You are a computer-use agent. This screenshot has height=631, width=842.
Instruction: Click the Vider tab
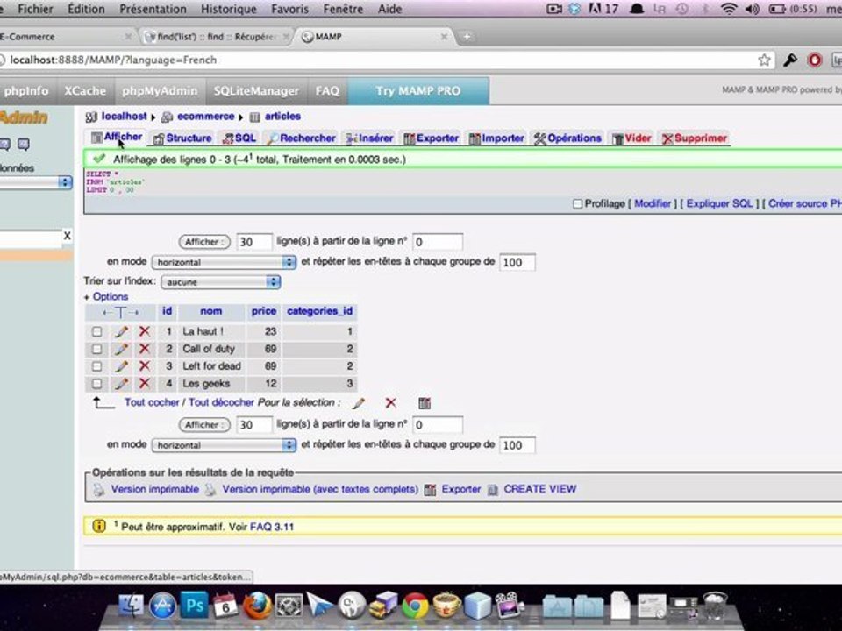coord(631,138)
